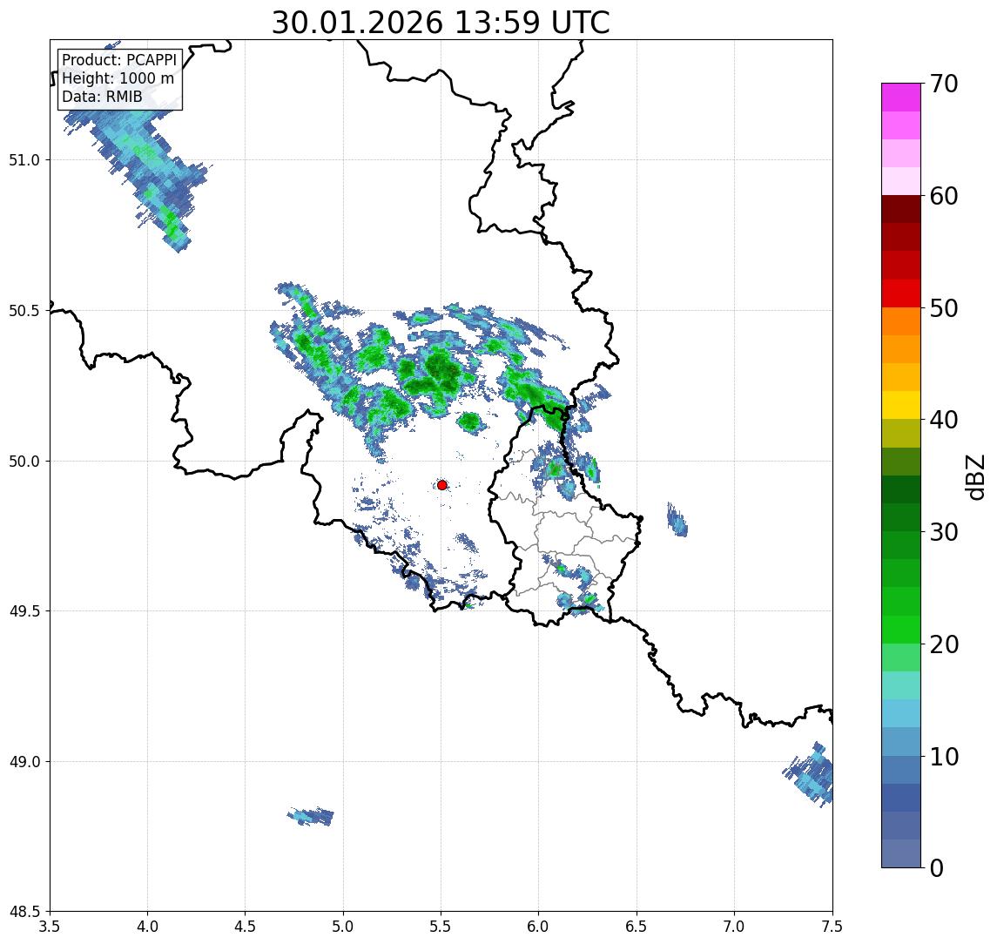Image resolution: width=997 pixels, height=944 pixels.
Task: Click the colorbar label '50'
Action: pyautogui.click(x=944, y=308)
